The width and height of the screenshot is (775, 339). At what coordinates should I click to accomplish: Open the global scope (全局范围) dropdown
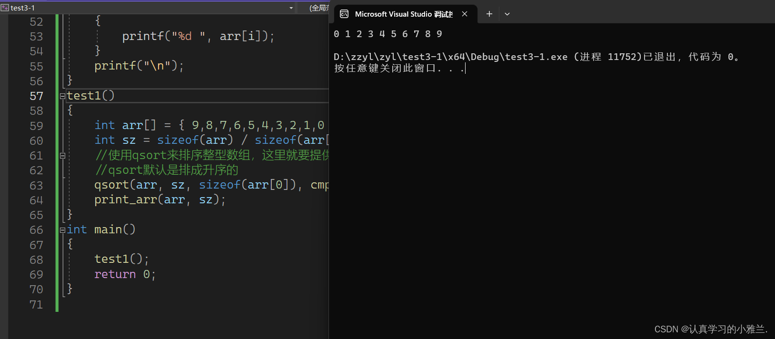pos(318,8)
